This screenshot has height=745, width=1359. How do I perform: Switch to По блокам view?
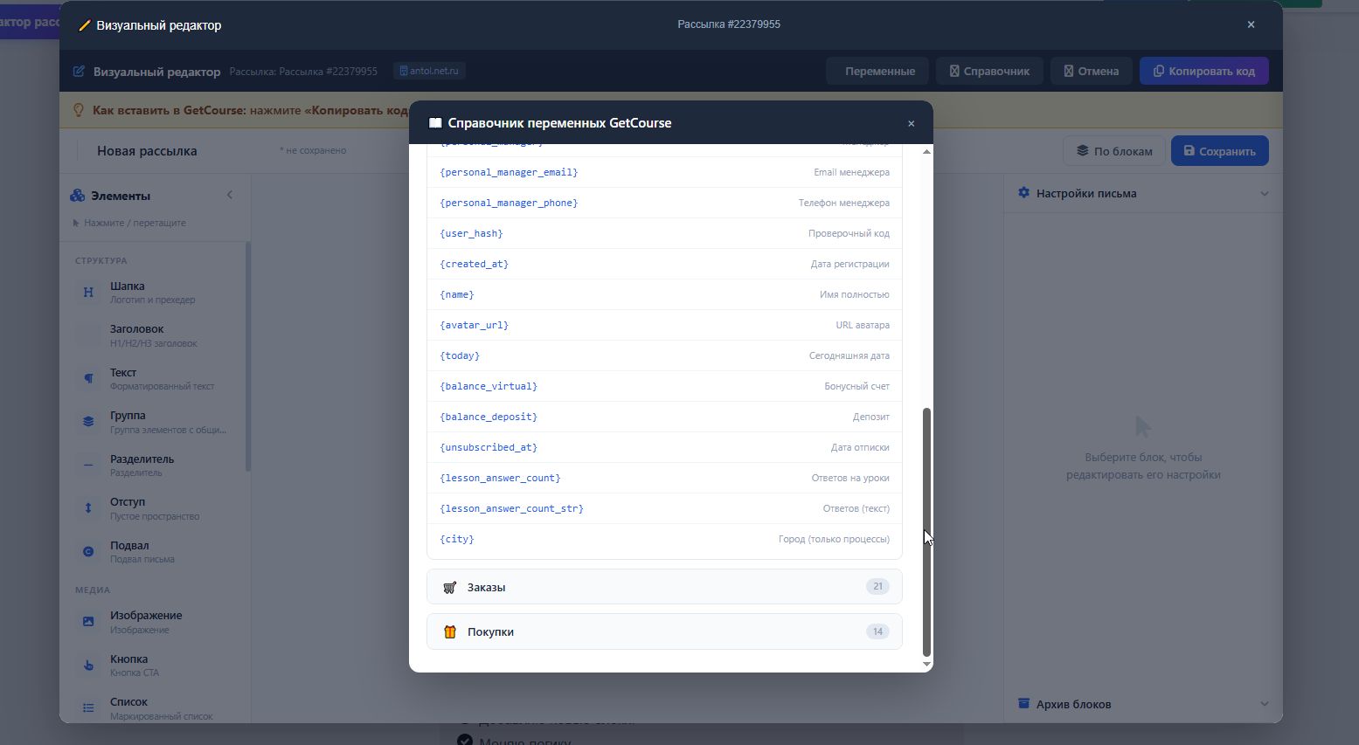[1114, 151]
